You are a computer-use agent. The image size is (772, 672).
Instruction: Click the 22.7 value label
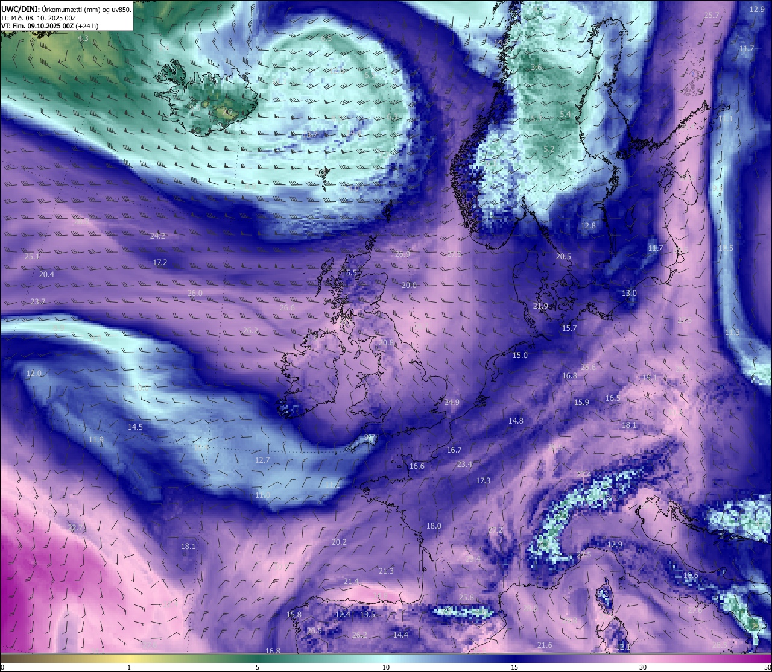(75, 527)
